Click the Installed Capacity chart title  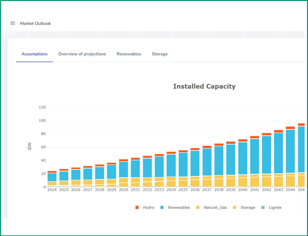pos(204,86)
